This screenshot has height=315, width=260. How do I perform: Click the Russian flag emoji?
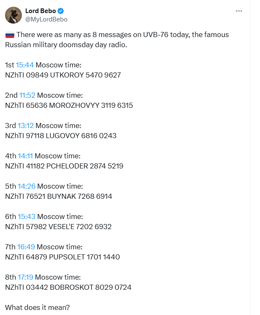[x=10, y=35]
